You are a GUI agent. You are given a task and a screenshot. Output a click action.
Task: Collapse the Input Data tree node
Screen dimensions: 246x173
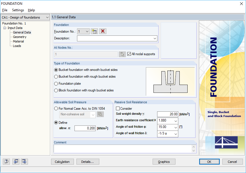pyautogui.click(x=5, y=28)
